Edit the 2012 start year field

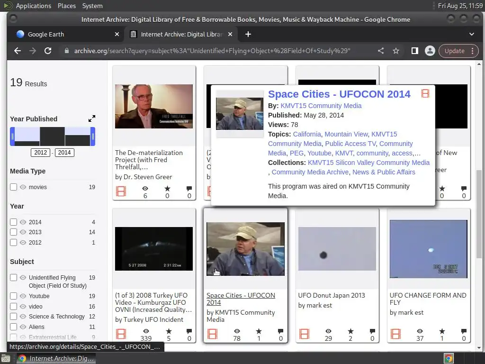point(40,153)
